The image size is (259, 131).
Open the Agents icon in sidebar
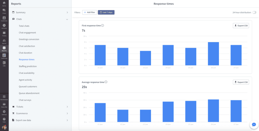click(4, 40)
